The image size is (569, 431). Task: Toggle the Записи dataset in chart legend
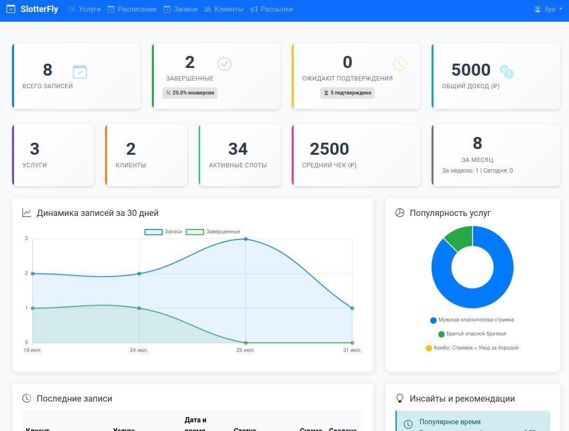tap(163, 232)
